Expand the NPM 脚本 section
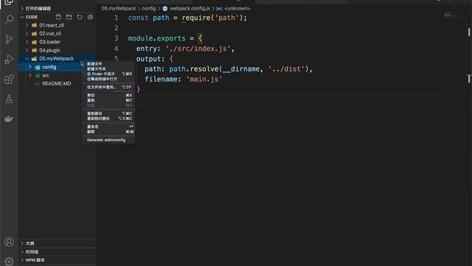 click(x=58, y=260)
